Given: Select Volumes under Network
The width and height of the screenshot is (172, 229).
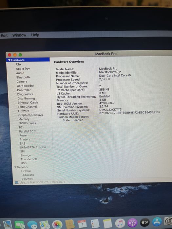Looking at the screenshot, I should coord(27,179).
